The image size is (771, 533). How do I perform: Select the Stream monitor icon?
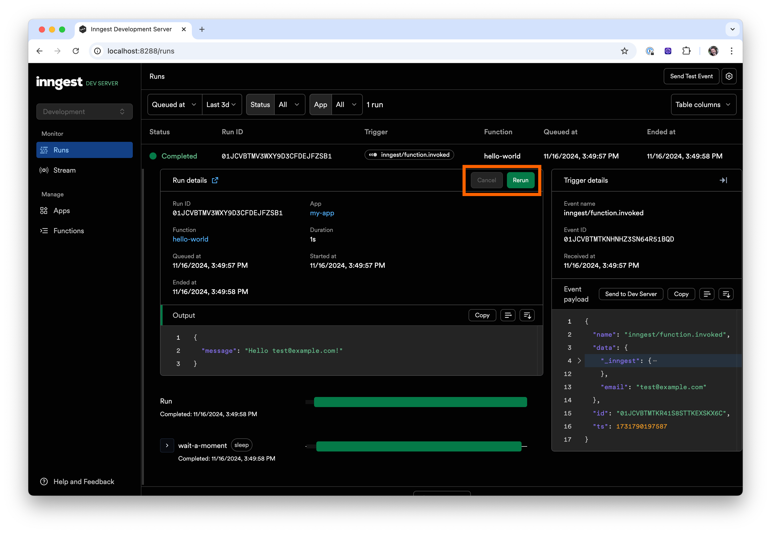(44, 170)
